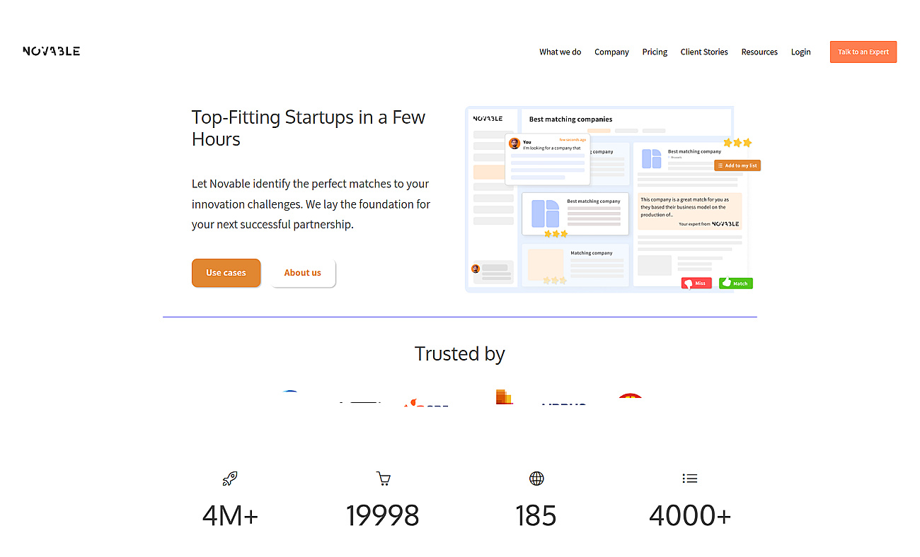This screenshot has height=557, width=920.
Task: Click the shopping cart icon above 19998
Action: point(383,479)
